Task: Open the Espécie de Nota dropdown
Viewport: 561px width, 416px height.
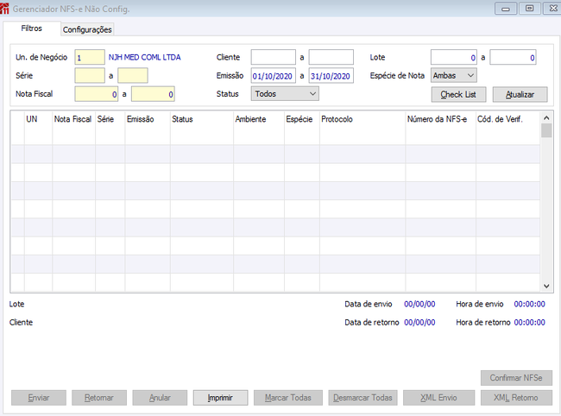Action: (x=454, y=75)
